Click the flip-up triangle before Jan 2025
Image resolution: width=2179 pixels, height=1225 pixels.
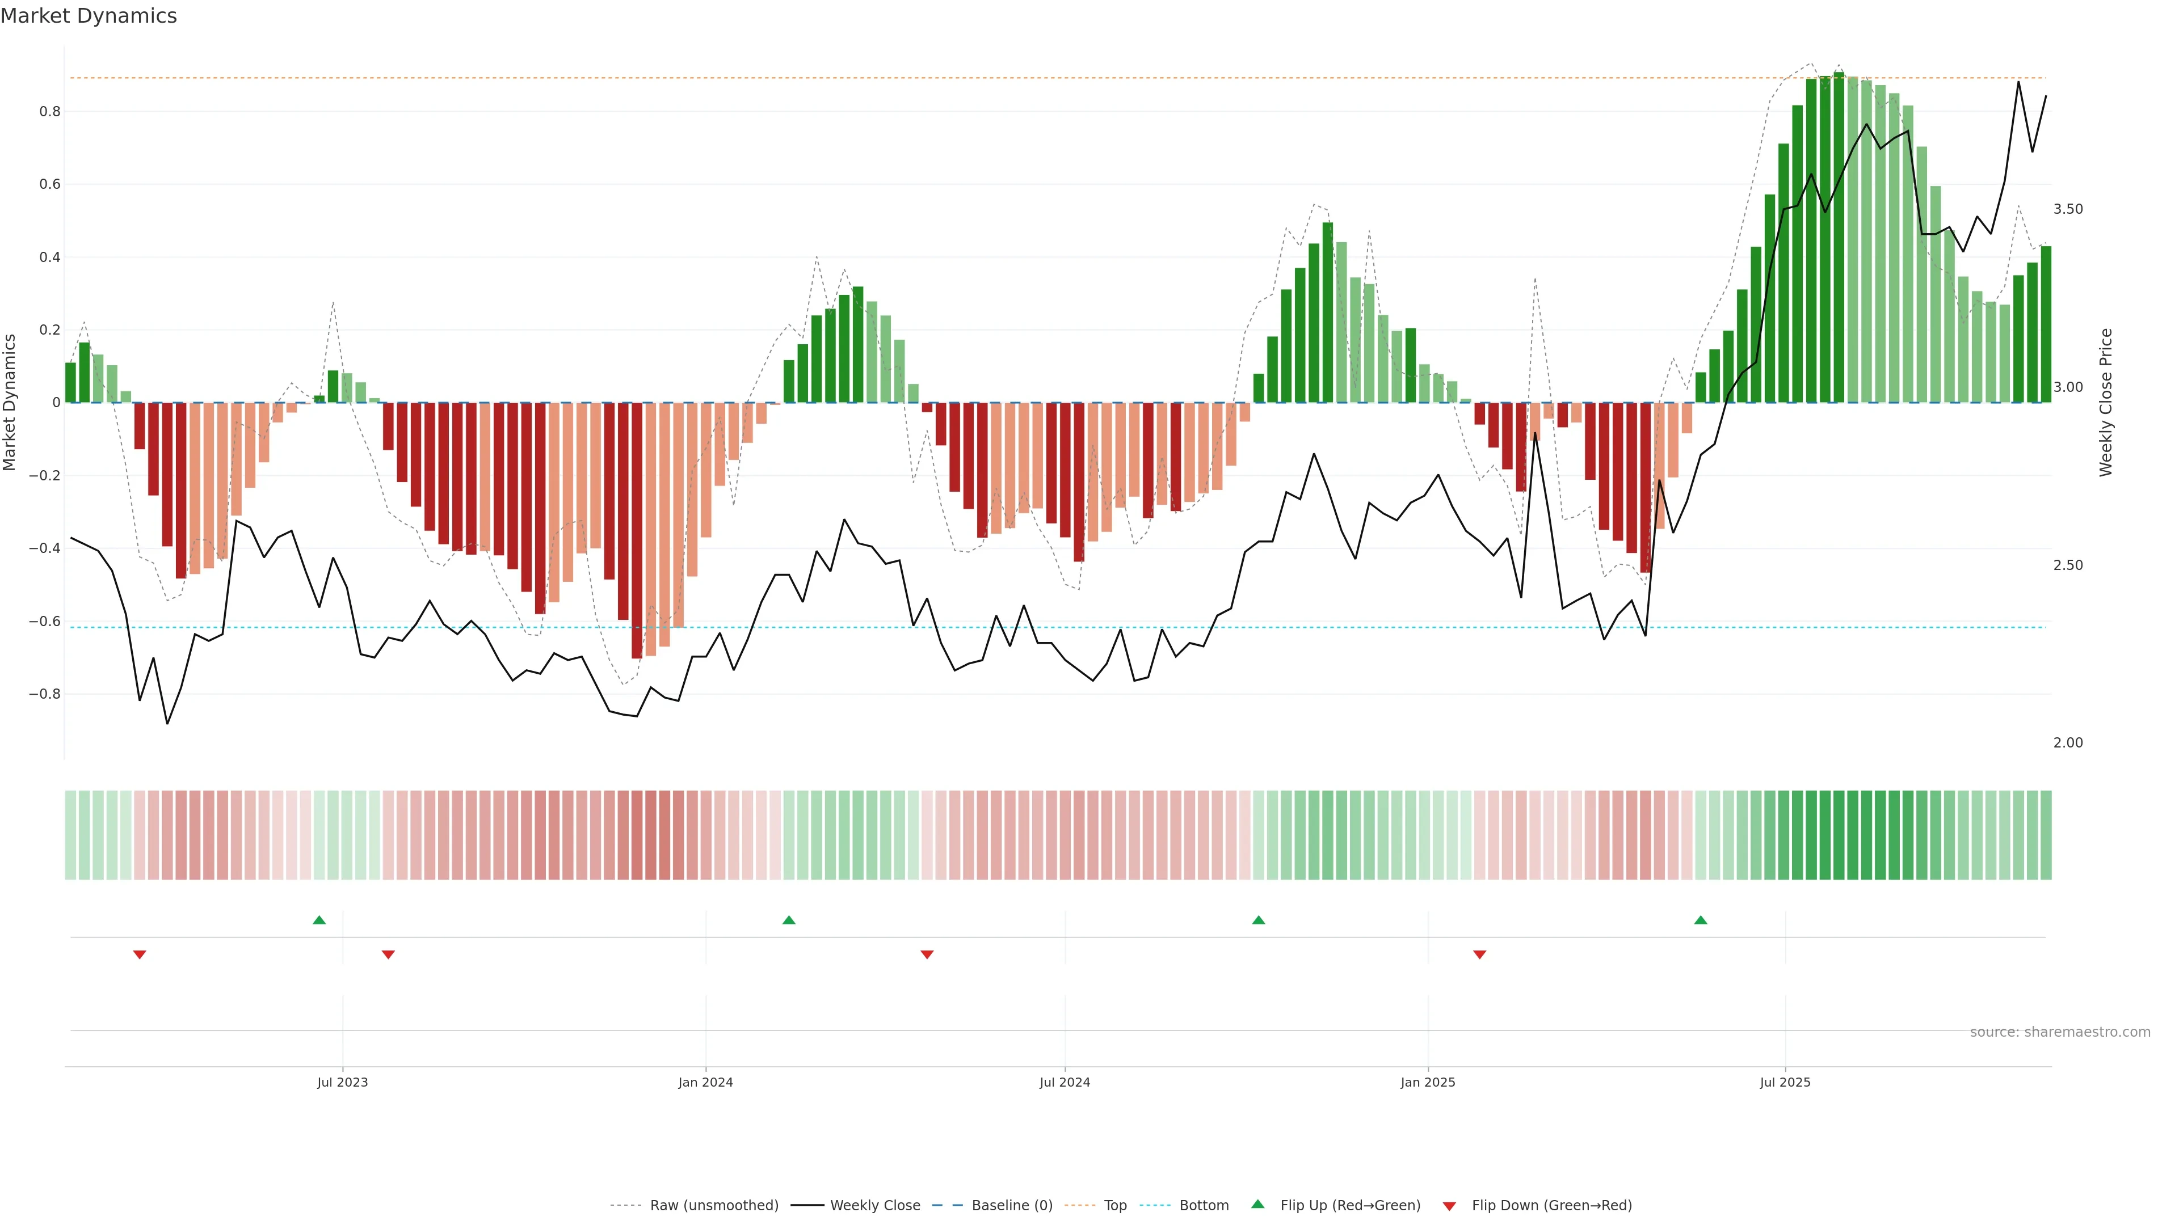coord(1258,920)
